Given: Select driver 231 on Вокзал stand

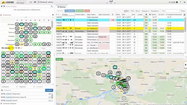Looking at the screenshot, I should [49, 28].
